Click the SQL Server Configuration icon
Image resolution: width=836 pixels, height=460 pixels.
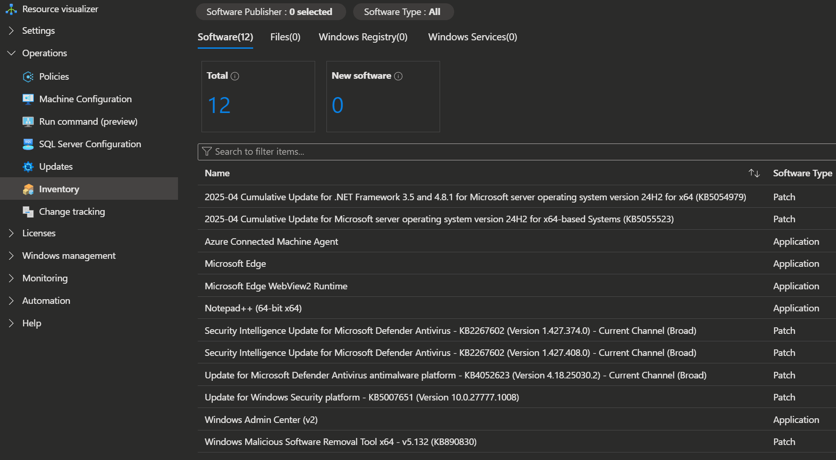[28, 144]
